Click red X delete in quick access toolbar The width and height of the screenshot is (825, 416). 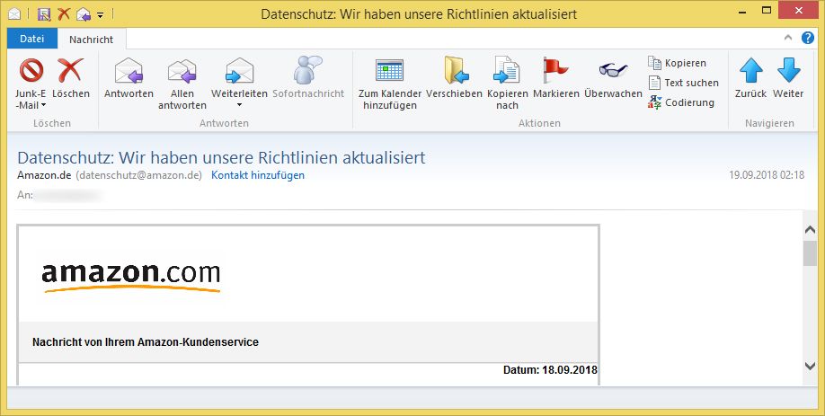coord(64,13)
